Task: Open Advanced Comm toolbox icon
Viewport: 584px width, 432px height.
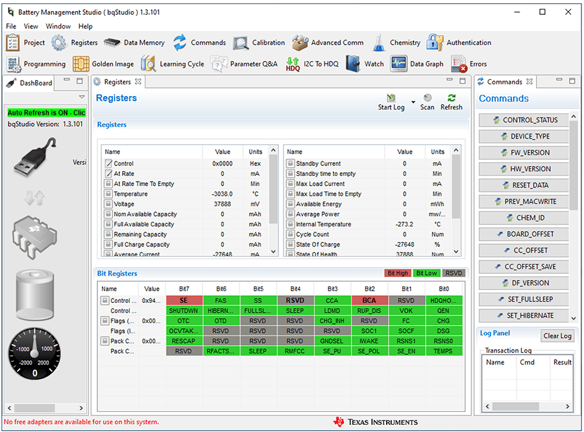Action: (300, 42)
